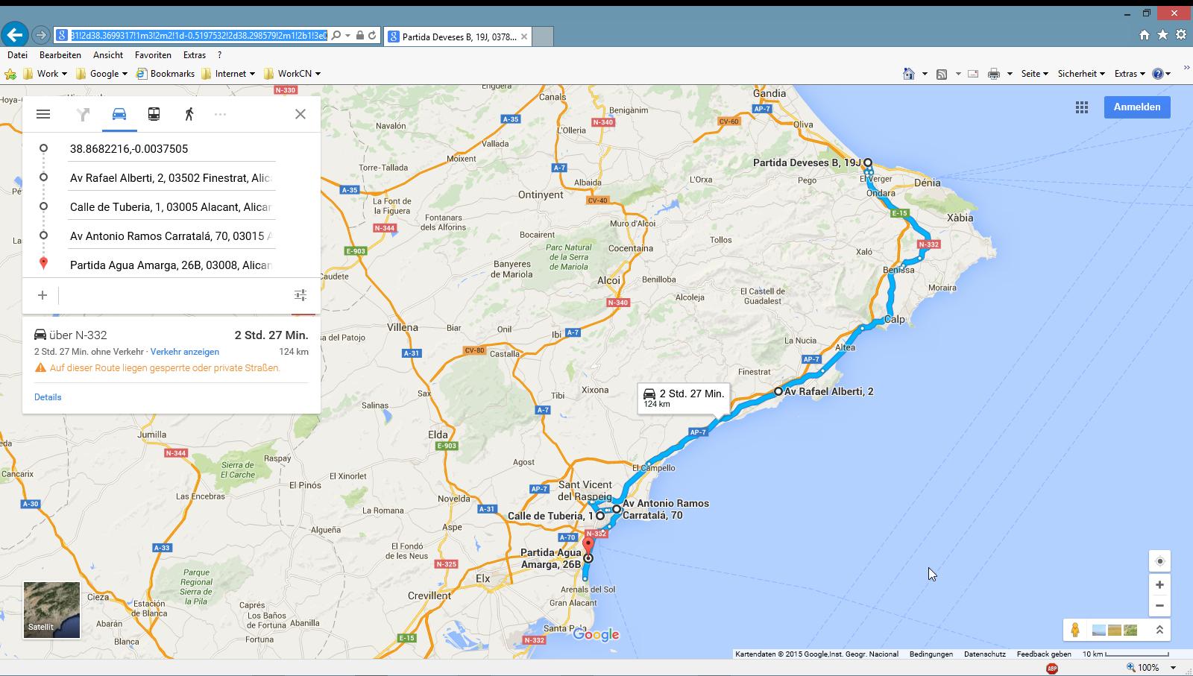Open the Bearbeiten menu
Viewport: 1193px width, 676px height.
[60, 55]
